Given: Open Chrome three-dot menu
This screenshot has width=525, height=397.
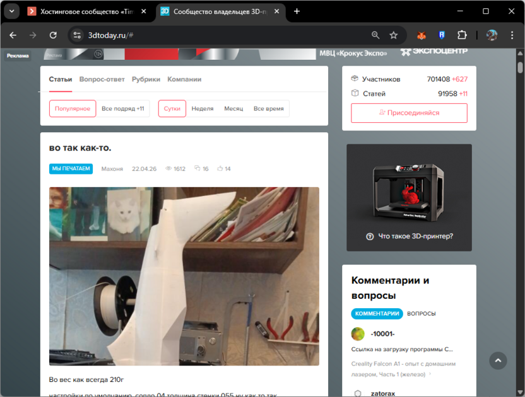Looking at the screenshot, I should [512, 35].
